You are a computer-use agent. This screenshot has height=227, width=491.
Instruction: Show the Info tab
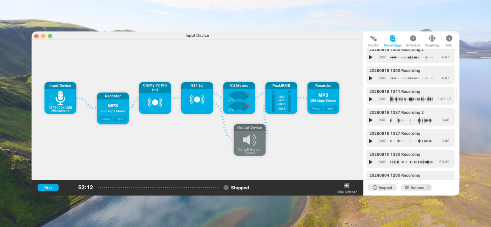[449, 41]
